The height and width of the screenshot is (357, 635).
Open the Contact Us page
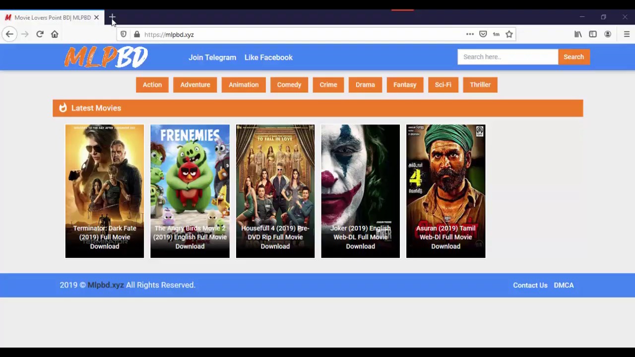tap(530, 285)
